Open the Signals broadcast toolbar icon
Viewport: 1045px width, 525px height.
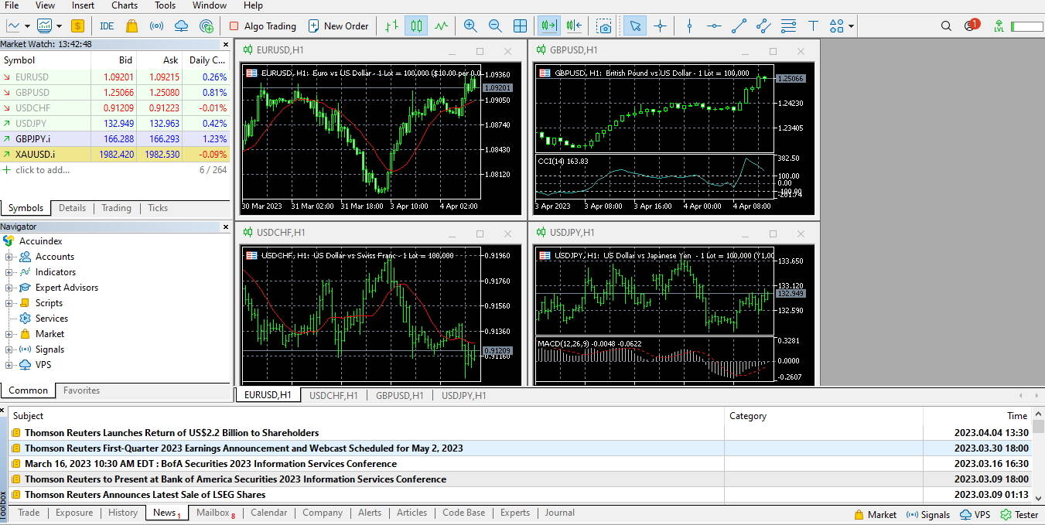click(x=156, y=26)
